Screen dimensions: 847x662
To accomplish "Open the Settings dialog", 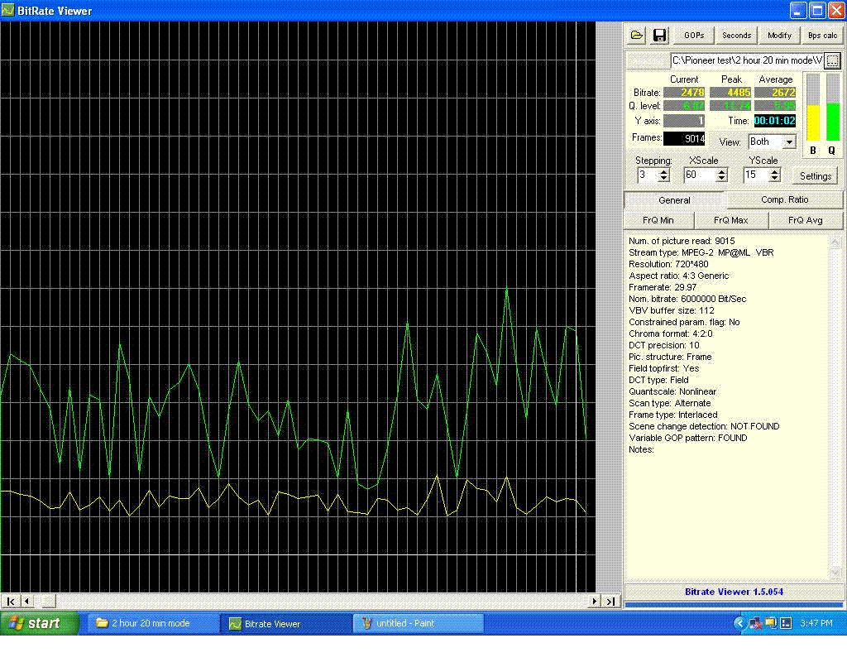I will 815,176.
